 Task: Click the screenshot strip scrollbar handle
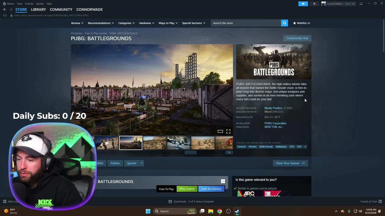coord(190,152)
